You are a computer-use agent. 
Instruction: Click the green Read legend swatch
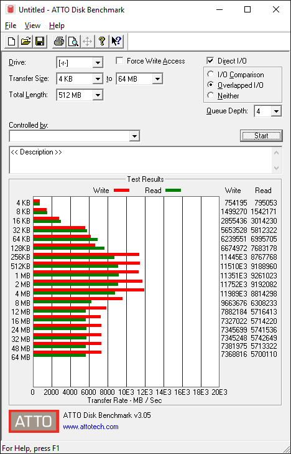[173, 191]
